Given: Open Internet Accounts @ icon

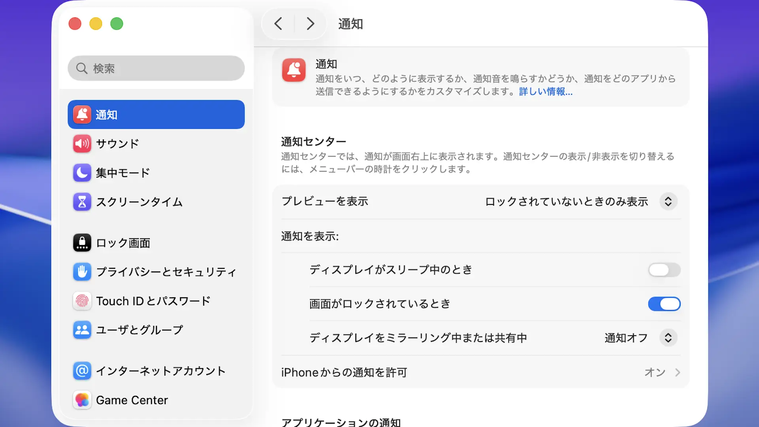Looking at the screenshot, I should (x=82, y=371).
